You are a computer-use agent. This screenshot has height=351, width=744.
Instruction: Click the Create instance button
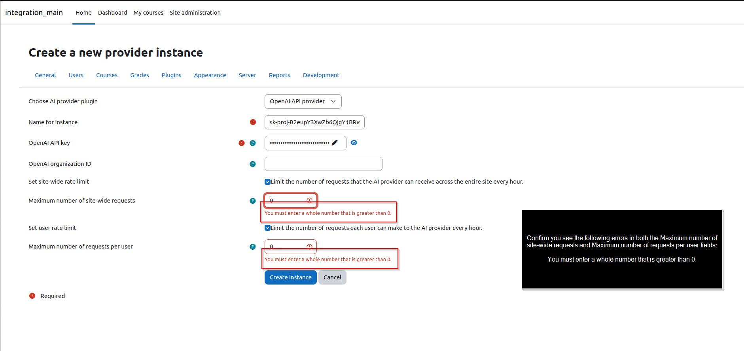[291, 277]
